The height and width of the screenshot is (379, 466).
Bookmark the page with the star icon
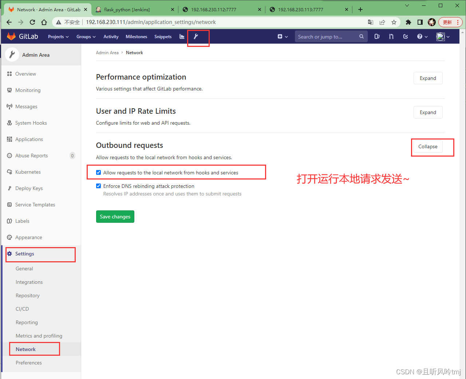[394, 22]
